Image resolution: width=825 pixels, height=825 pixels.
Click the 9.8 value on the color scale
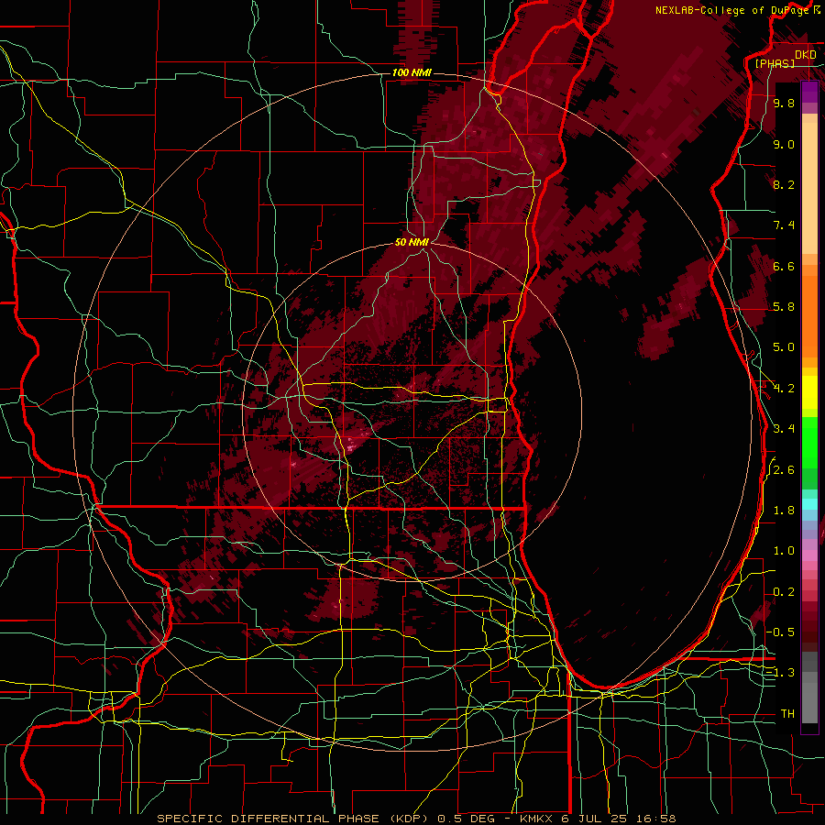[784, 103]
